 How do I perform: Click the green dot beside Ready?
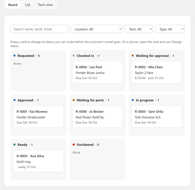15,145
